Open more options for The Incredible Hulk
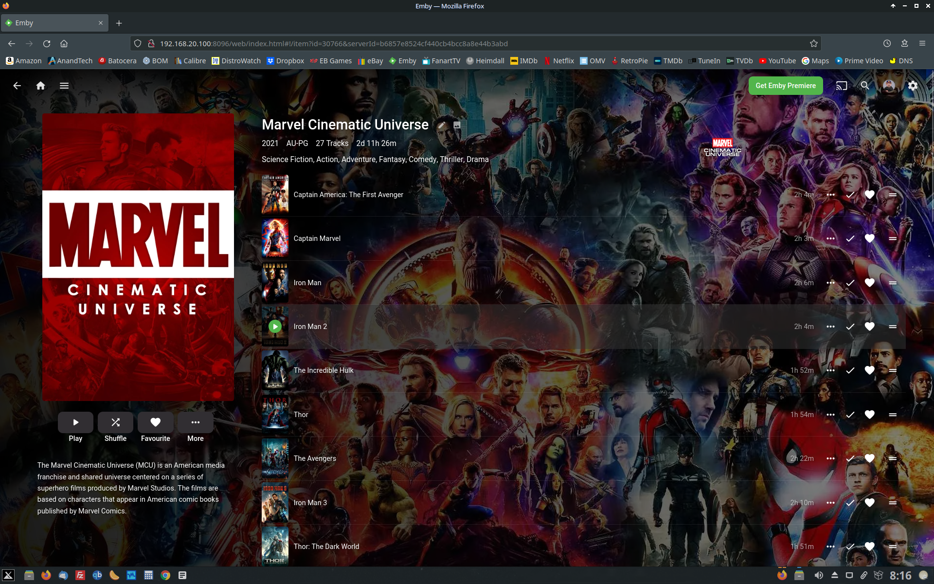934x584 pixels. 830,370
